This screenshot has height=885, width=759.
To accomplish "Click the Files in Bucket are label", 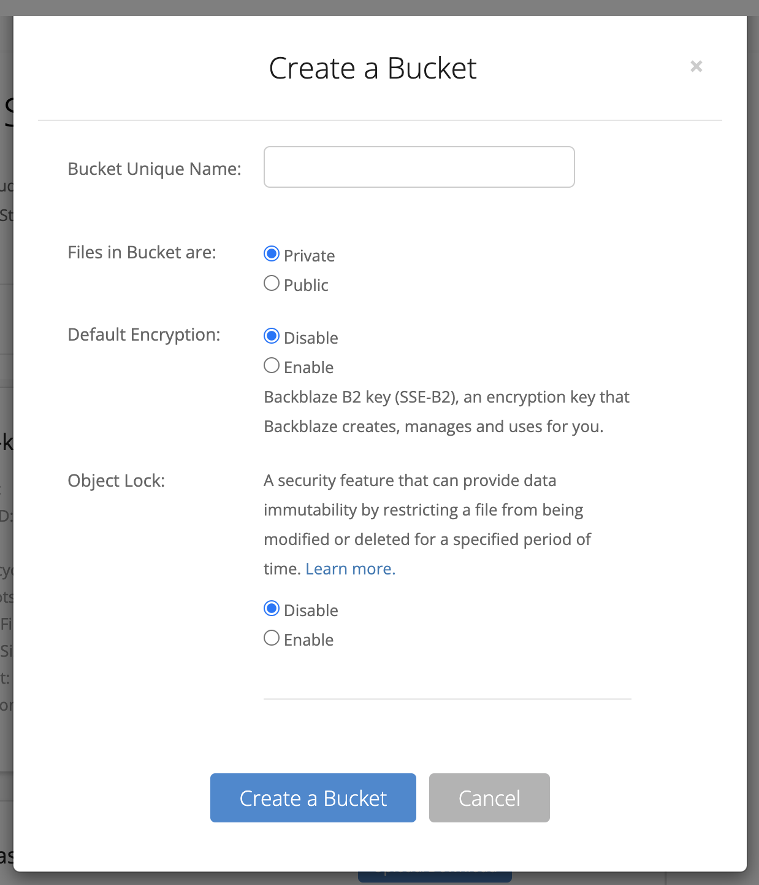I will pyautogui.click(x=142, y=252).
